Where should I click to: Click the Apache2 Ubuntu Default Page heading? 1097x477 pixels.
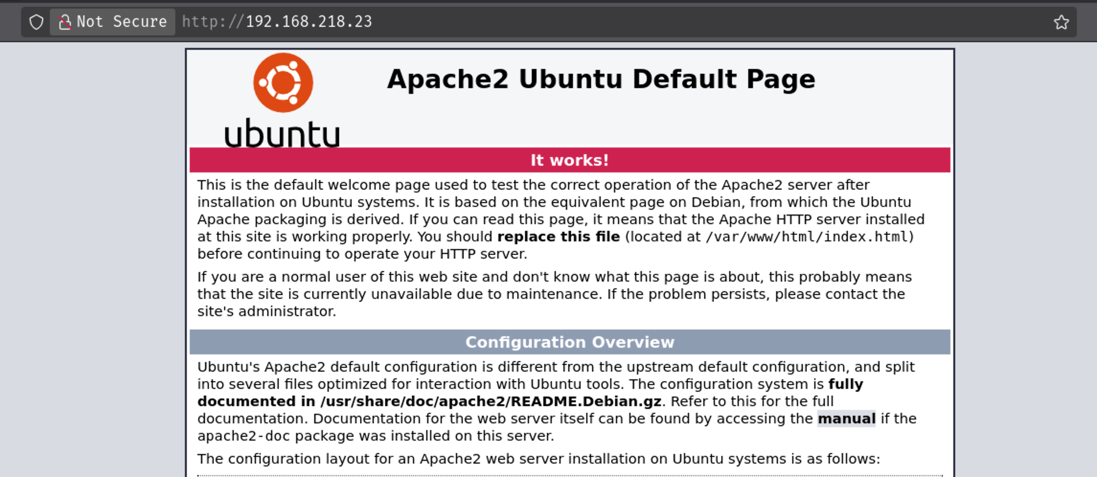point(601,79)
